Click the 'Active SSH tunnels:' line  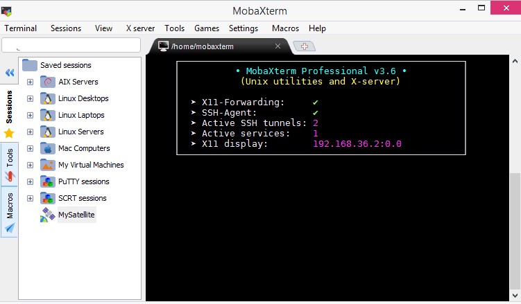click(255, 123)
